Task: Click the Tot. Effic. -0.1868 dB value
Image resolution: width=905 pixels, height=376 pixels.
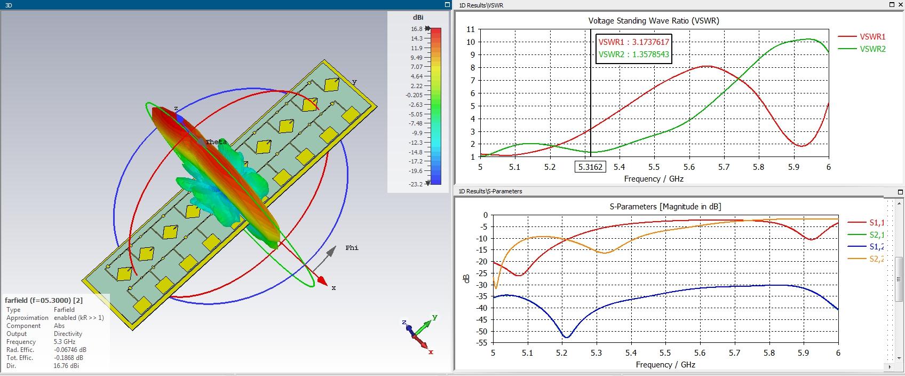Action: click(x=68, y=358)
